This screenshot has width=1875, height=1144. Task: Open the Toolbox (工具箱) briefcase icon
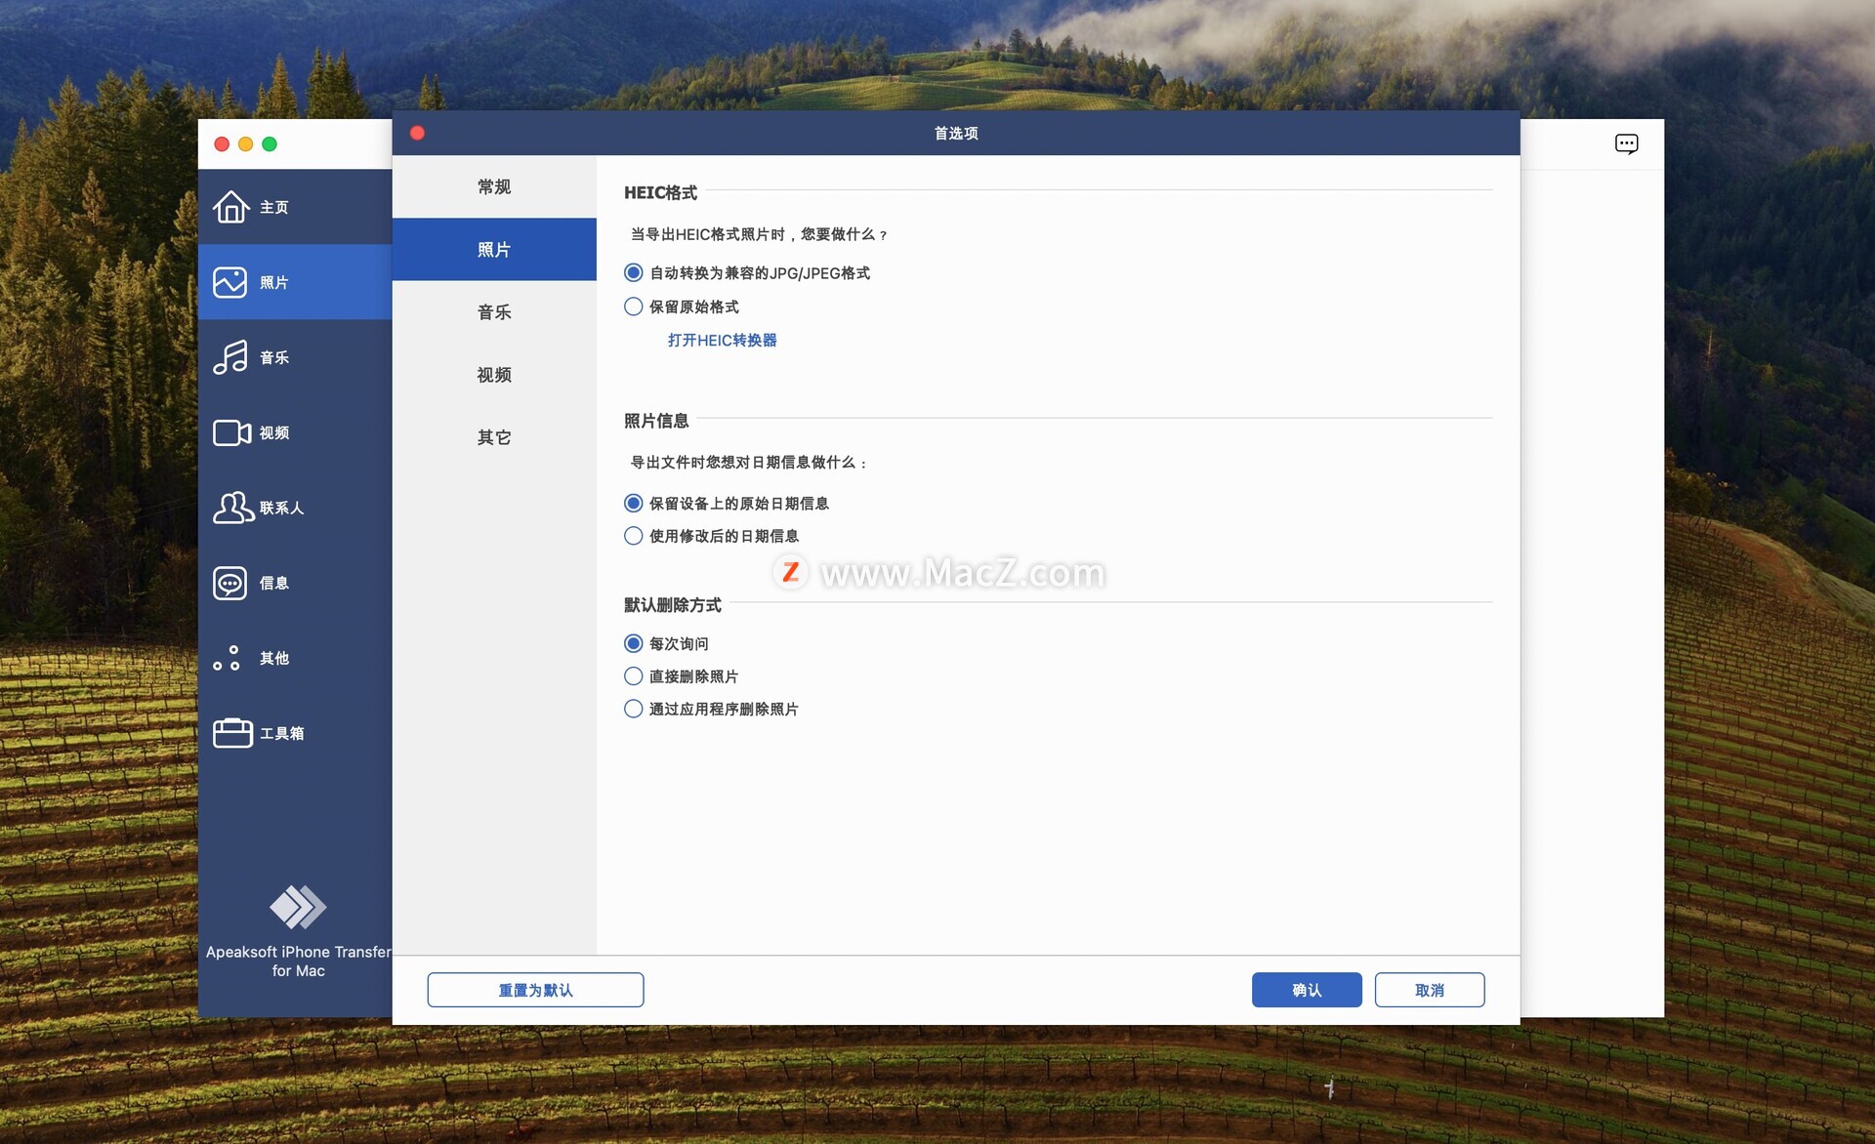[232, 733]
